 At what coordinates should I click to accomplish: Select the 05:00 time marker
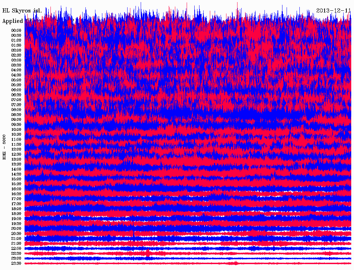click(x=16, y=80)
